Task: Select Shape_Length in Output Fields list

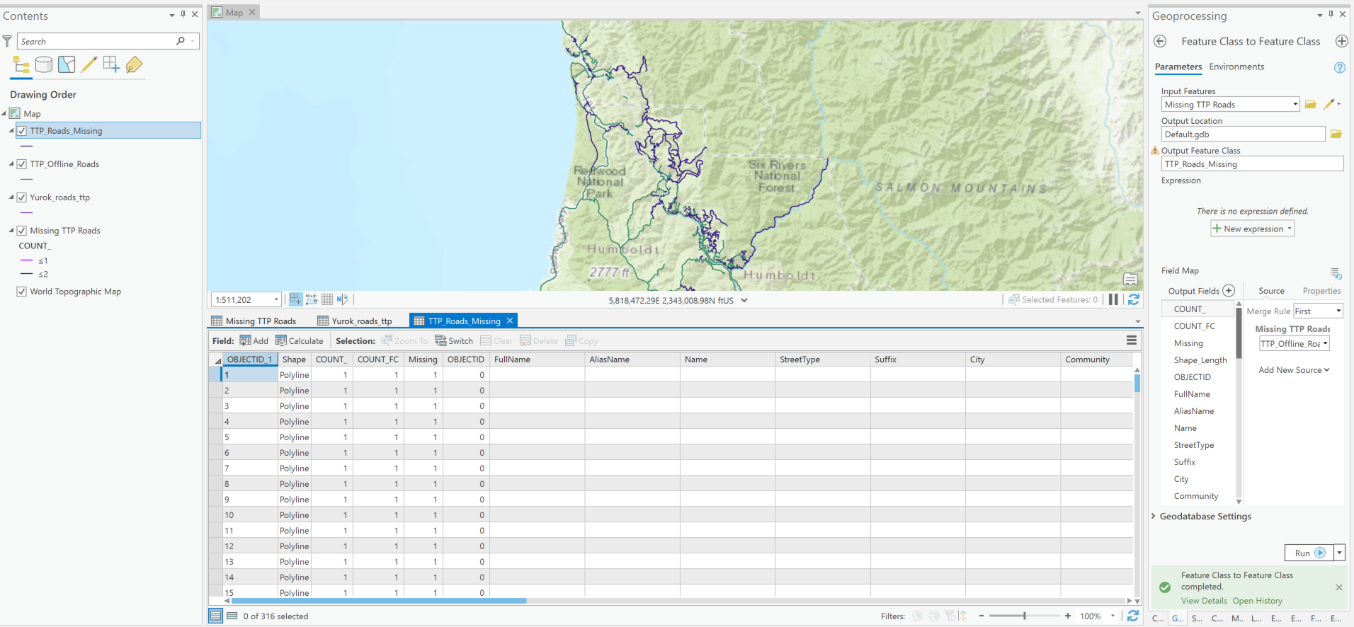Action: [1200, 360]
